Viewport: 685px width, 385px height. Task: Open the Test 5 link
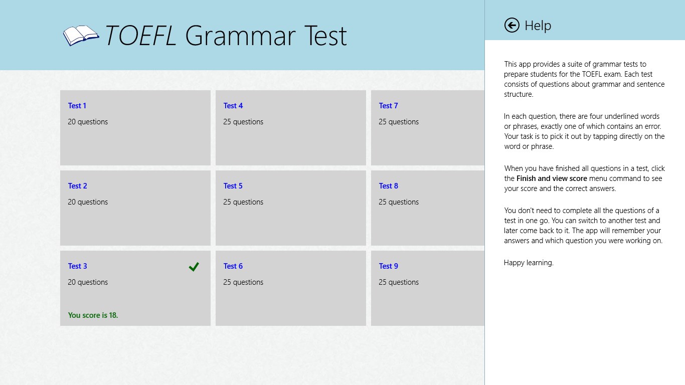[233, 186]
